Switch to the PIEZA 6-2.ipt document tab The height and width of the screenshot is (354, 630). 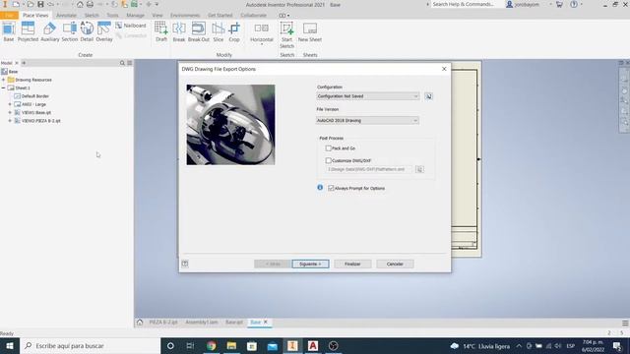click(x=163, y=323)
